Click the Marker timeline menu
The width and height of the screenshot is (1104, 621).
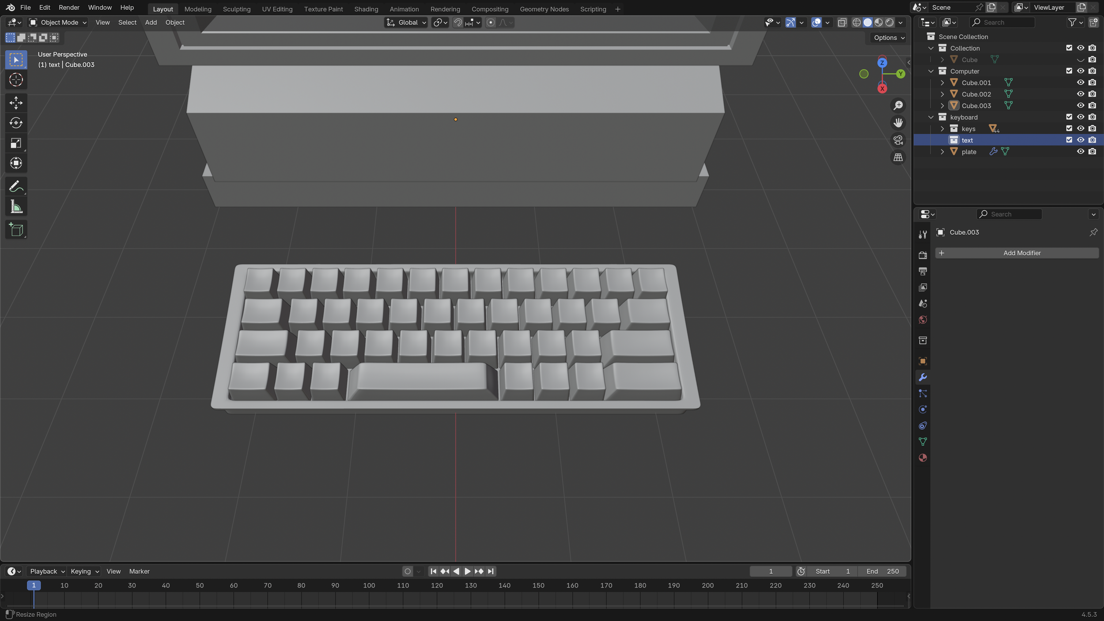(139, 572)
